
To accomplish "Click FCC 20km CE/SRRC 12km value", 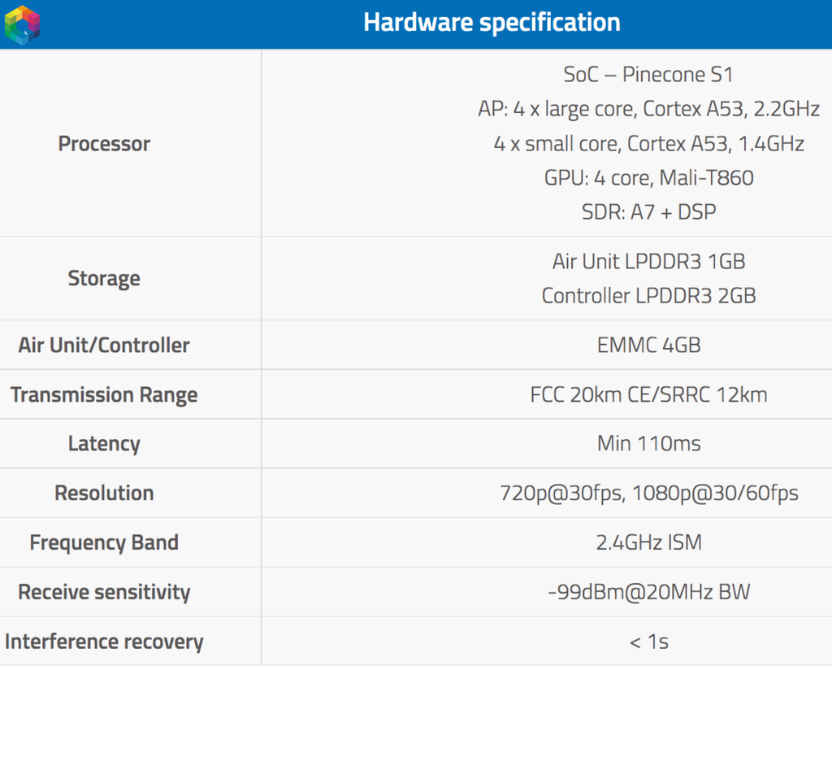I will click(648, 395).
